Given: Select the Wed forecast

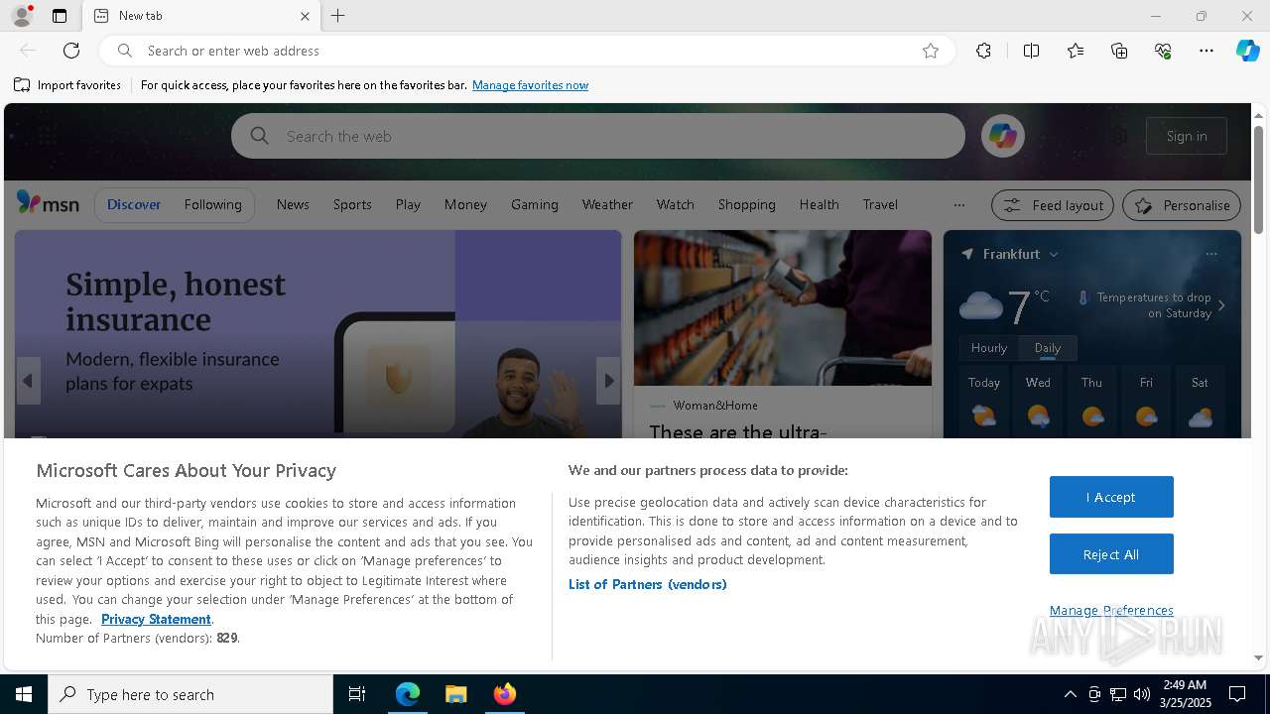Looking at the screenshot, I should tap(1038, 401).
